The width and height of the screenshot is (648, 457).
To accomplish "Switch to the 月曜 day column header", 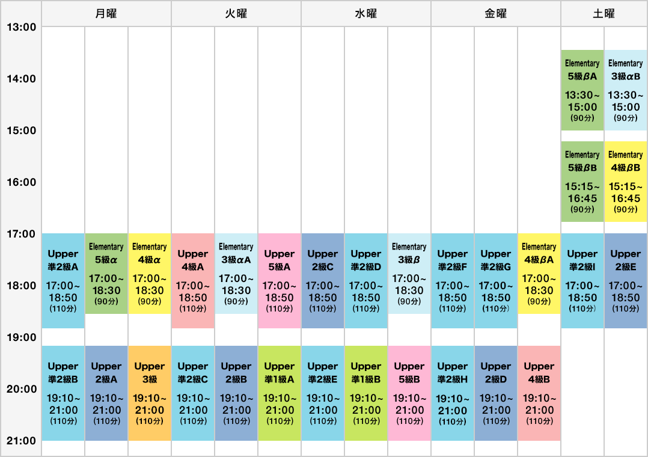I will (x=106, y=13).
